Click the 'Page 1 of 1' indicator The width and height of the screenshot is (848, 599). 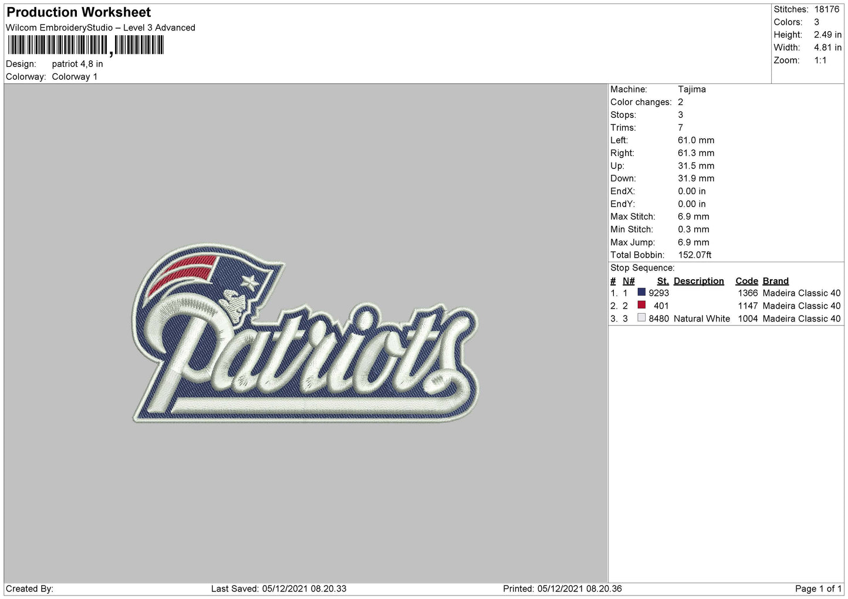(x=818, y=589)
